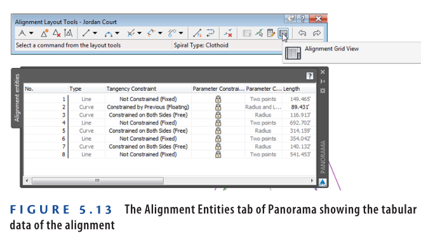Toggle the parameter lock for row 4

(x=218, y=123)
